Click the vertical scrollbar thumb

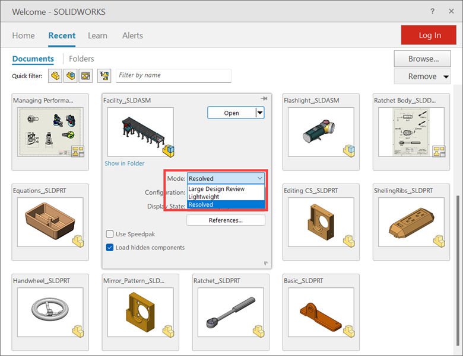458,270
